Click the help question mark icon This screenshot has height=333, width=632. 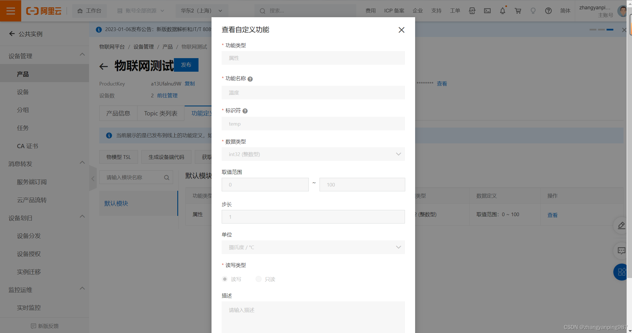point(548,11)
